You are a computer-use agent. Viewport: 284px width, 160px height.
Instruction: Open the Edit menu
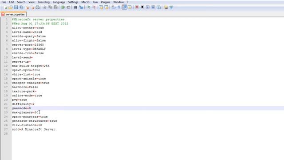[11, 2]
